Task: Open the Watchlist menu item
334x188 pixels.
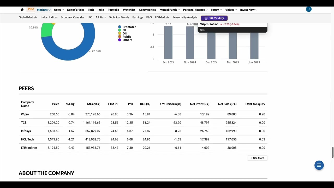Action: click(x=129, y=10)
